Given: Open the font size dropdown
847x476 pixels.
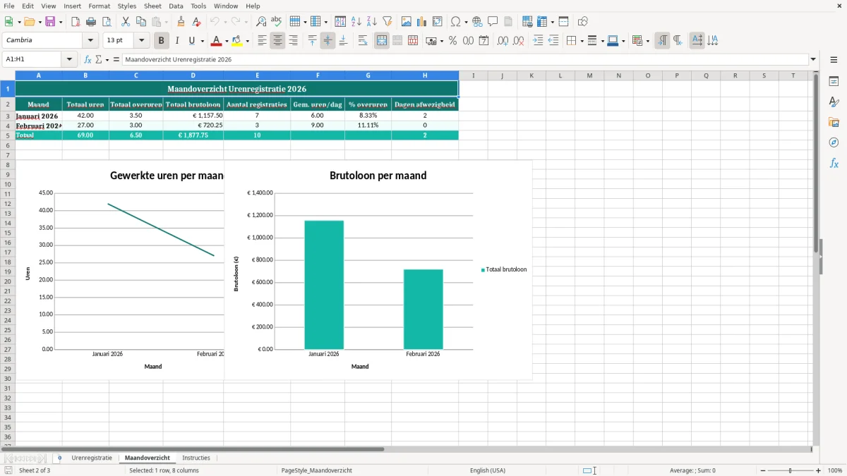Looking at the screenshot, I should [142, 41].
